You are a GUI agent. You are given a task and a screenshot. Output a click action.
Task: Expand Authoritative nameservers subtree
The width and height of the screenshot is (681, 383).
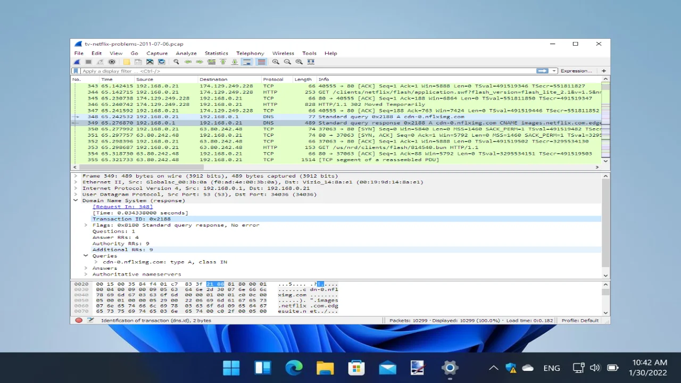(86, 274)
